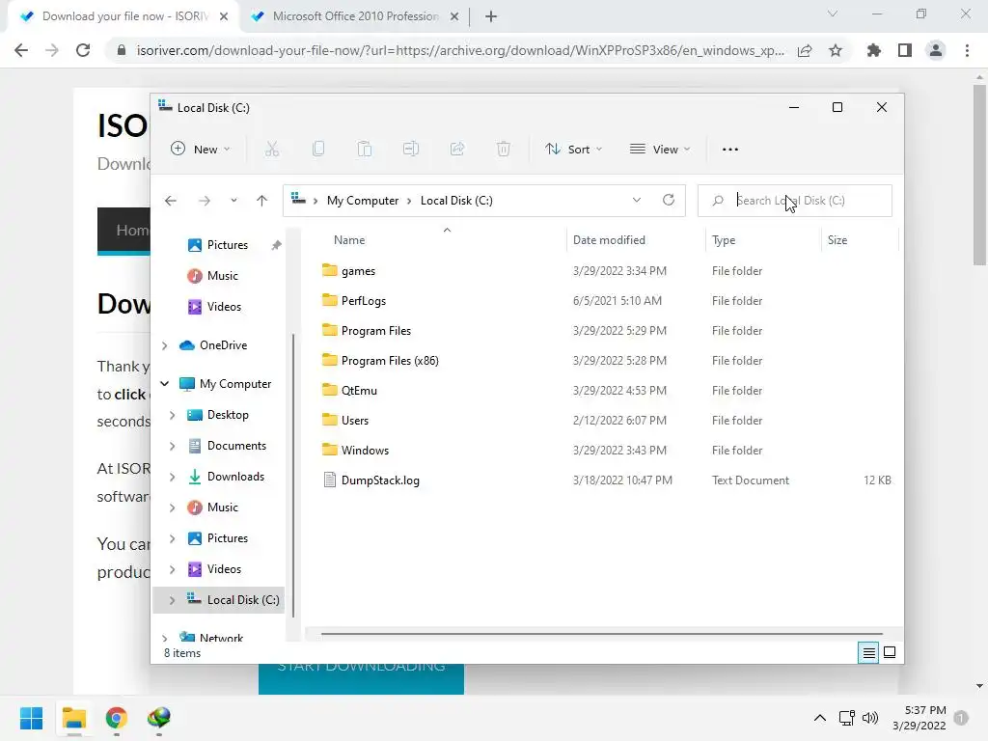The height and width of the screenshot is (741, 988).
Task: Expand the Desktop tree node
Action: pos(172,415)
